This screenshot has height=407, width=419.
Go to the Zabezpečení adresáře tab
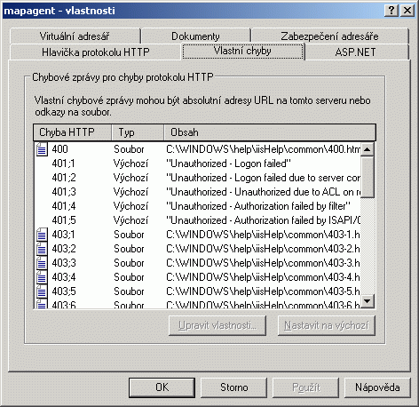pyautogui.click(x=329, y=36)
